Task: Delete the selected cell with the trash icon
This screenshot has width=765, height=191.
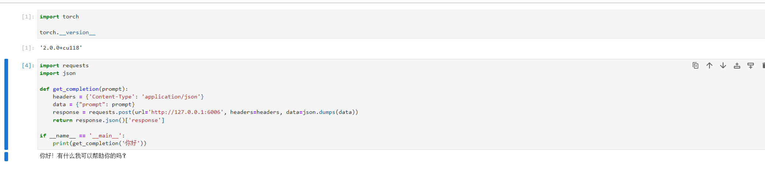Action: pyautogui.click(x=763, y=65)
